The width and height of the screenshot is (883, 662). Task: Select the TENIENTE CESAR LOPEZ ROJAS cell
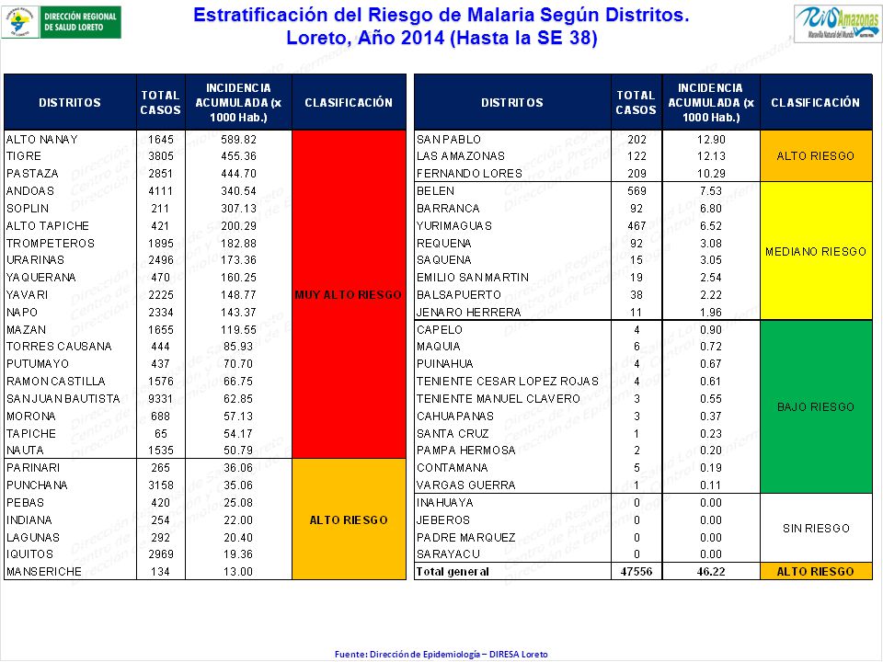[512, 381]
